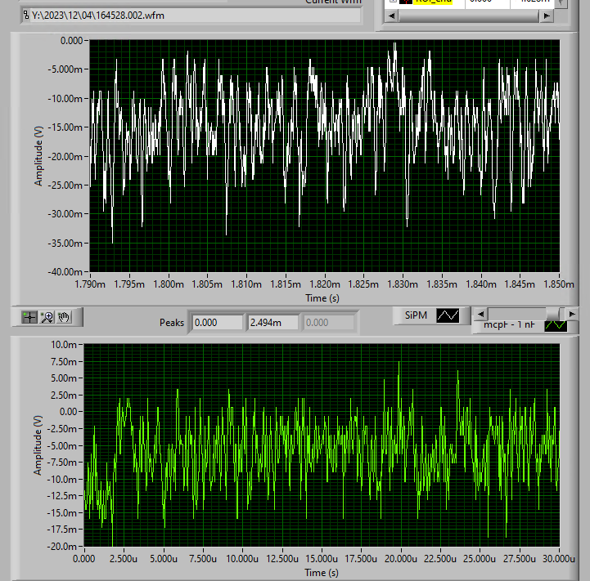Click the red cursor icon in the ROI_end row
The width and height of the screenshot is (590, 581).
point(407,2)
